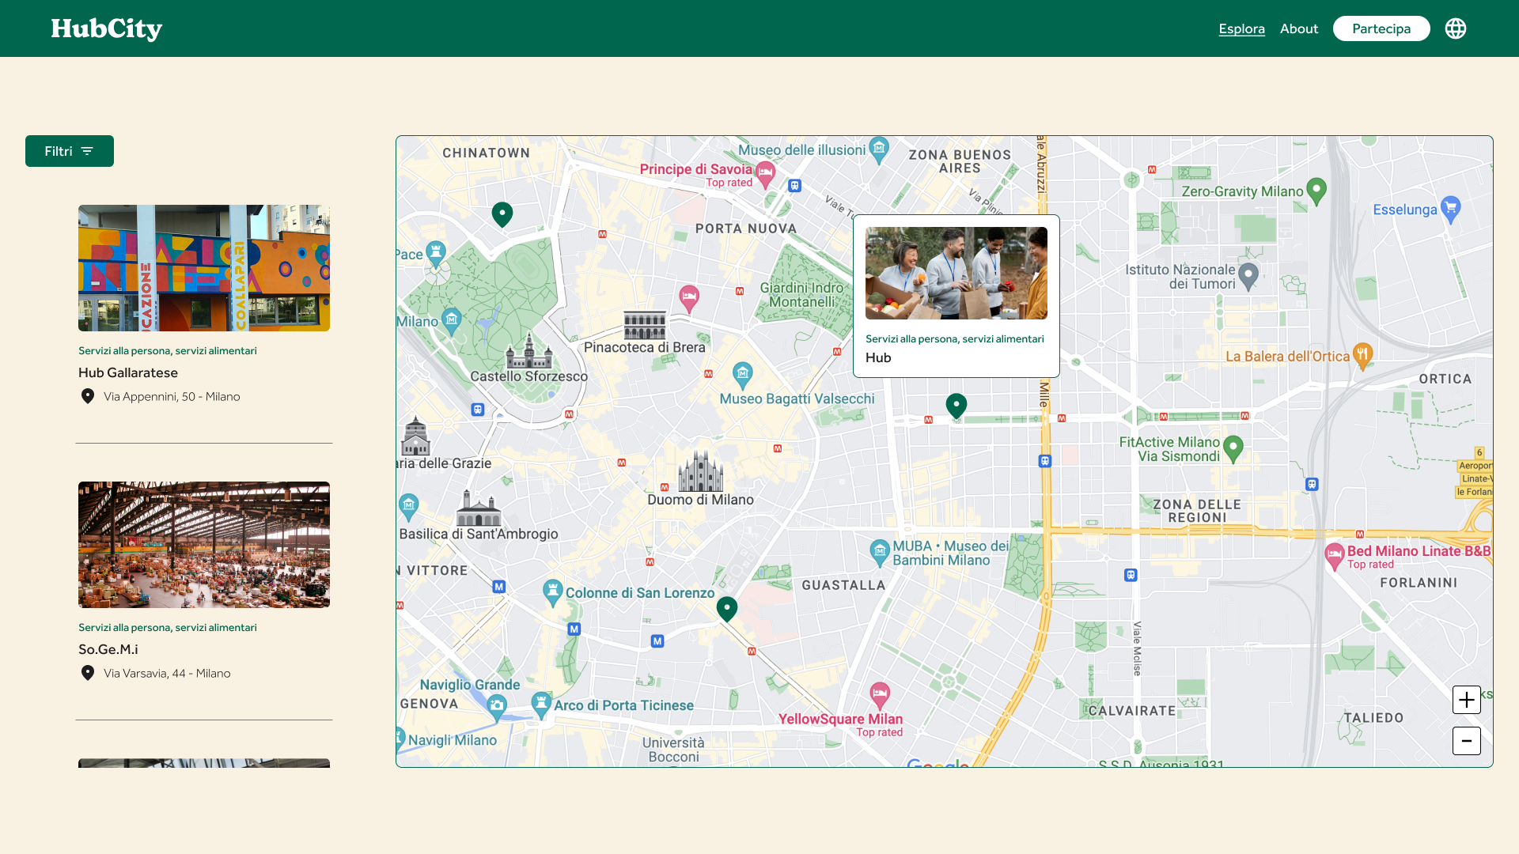Click the La Balera dell'Ortica restaurant marker
Screen dimensions: 1519x854
tap(1362, 356)
